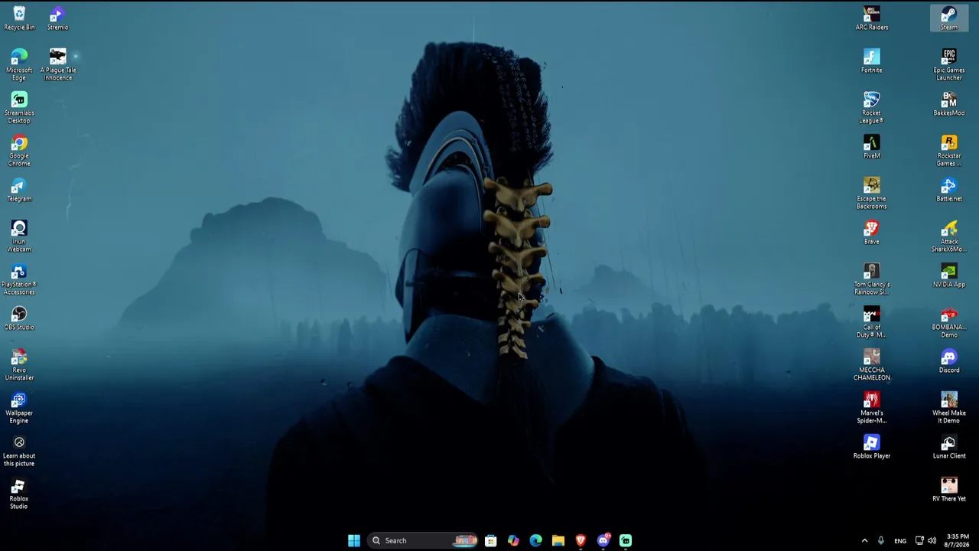Open Copilot from the taskbar
The width and height of the screenshot is (979, 551).
513,540
